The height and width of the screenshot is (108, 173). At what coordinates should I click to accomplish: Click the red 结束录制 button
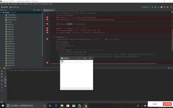pyautogui.click(x=167, y=104)
